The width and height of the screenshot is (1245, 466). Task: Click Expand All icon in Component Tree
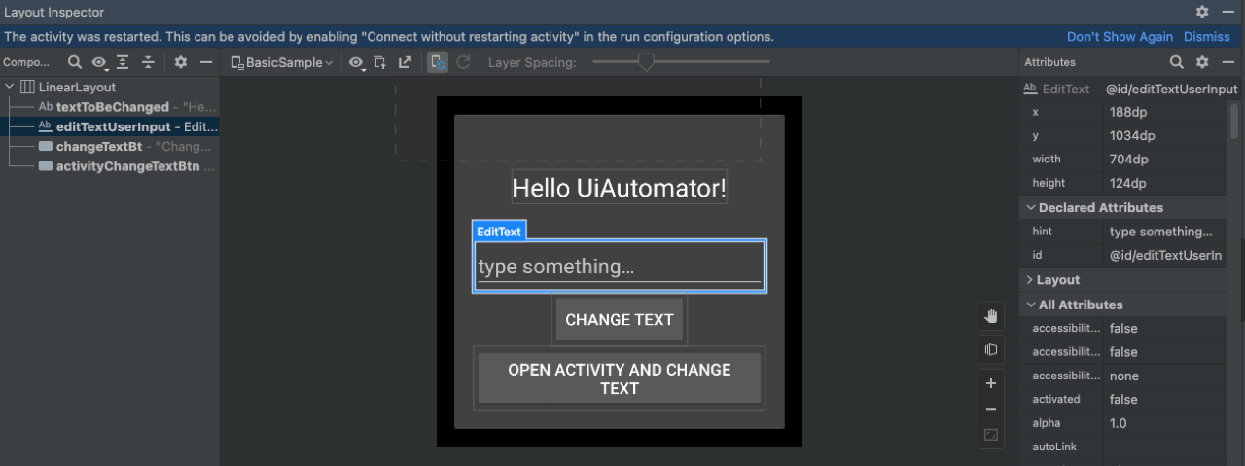(123, 62)
